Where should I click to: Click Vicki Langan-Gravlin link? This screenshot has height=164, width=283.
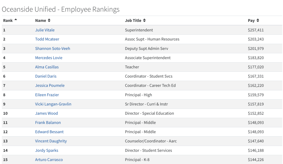(x=53, y=104)
